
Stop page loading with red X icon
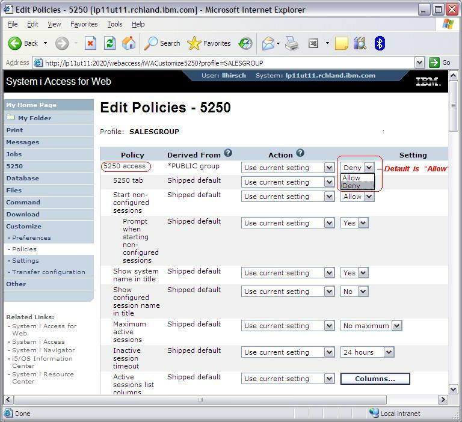pos(90,44)
